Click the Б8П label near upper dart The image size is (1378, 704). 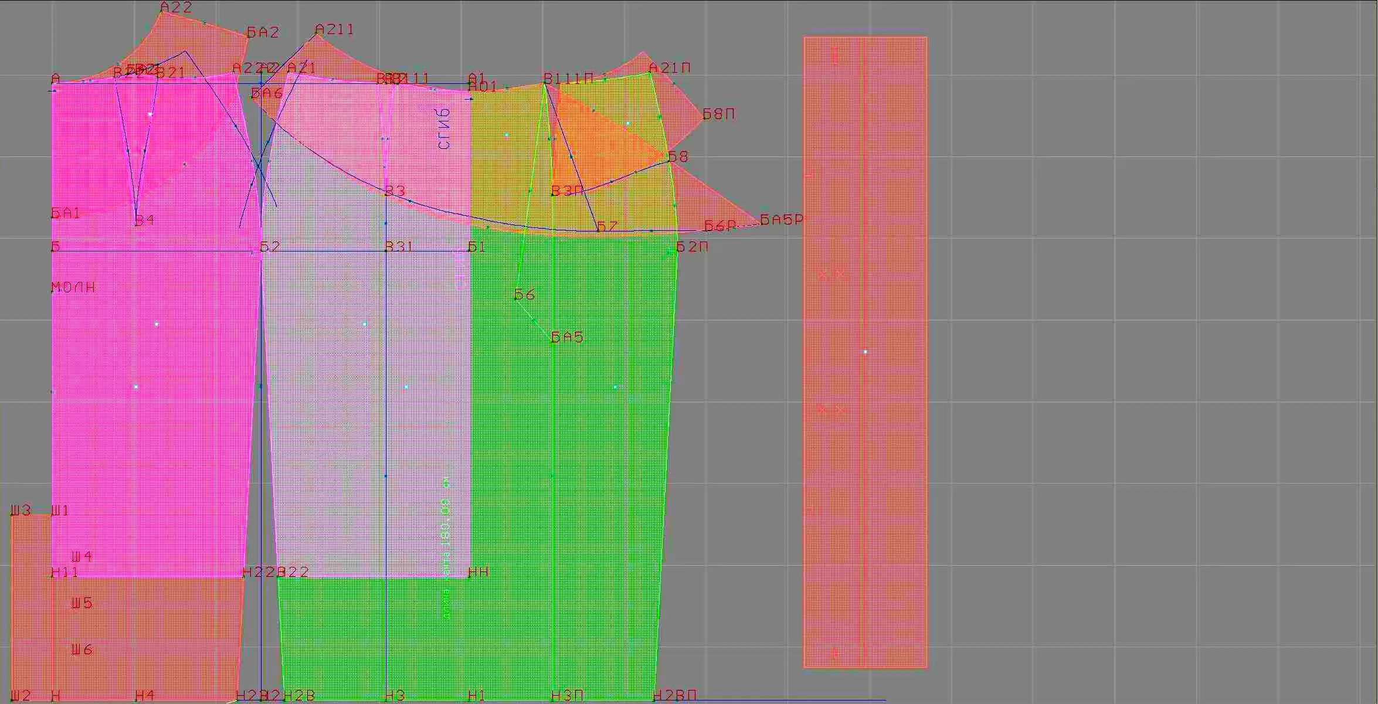point(718,114)
